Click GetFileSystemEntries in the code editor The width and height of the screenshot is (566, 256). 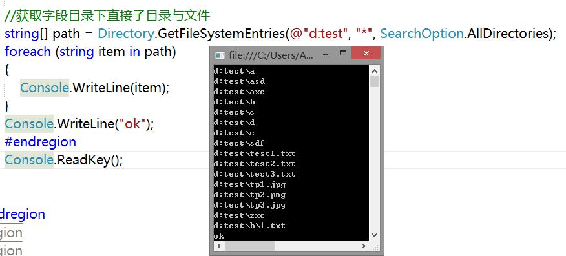221,34
